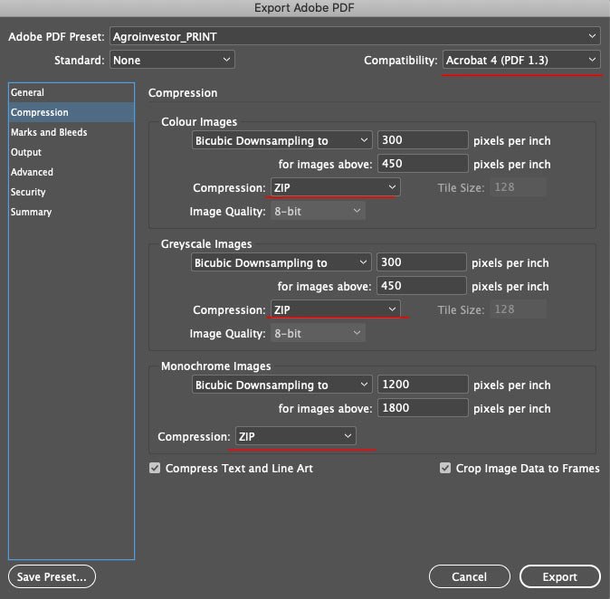Click the Save Preset button
Viewport: 610px width, 599px height.
[52, 576]
